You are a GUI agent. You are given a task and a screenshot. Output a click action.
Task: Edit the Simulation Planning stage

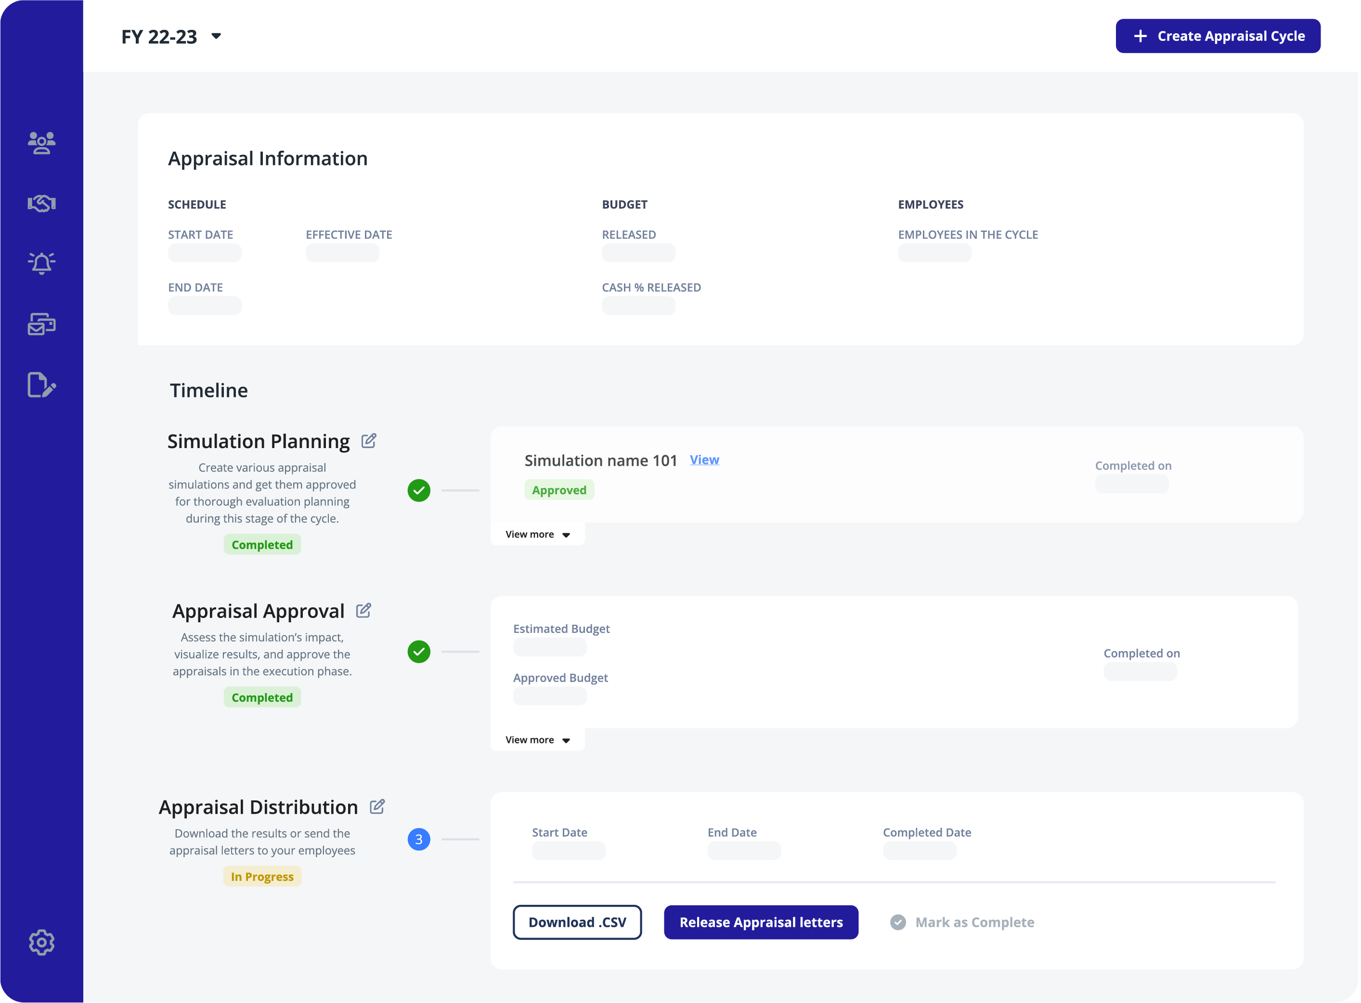click(x=369, y=441)
